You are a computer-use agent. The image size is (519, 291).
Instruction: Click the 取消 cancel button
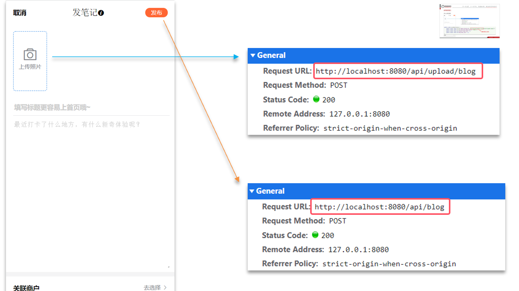(20, 13)
